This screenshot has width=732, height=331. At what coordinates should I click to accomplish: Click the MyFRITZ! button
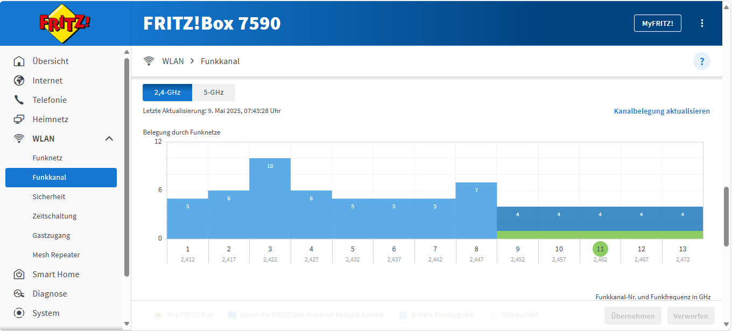(657, 23)
